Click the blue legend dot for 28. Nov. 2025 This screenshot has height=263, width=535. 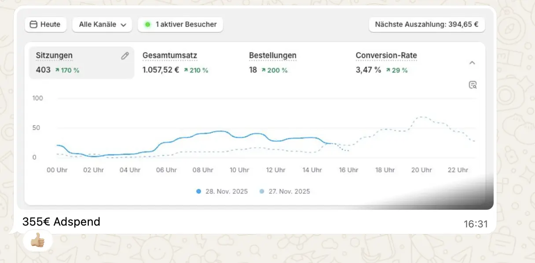coord(198,191)
